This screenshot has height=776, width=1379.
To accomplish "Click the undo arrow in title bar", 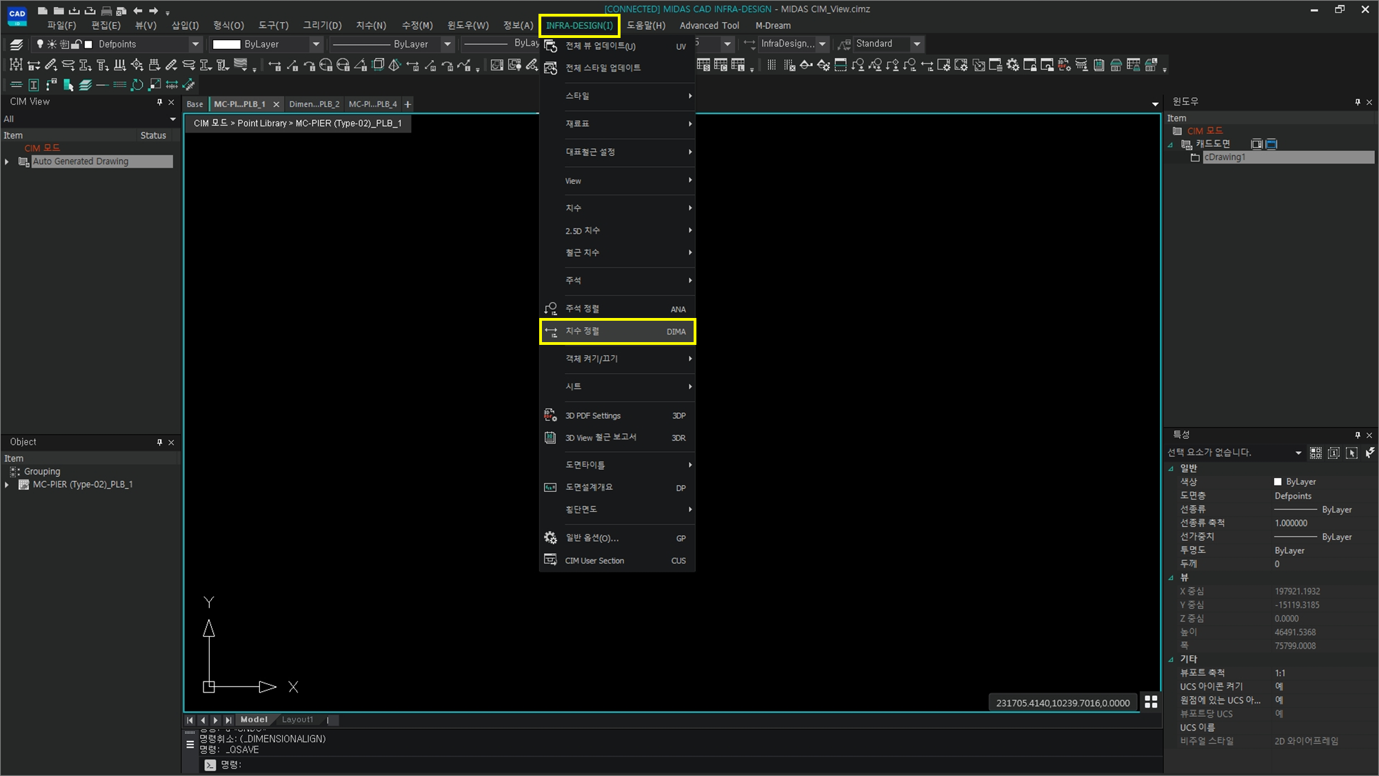I will [138, 10].
